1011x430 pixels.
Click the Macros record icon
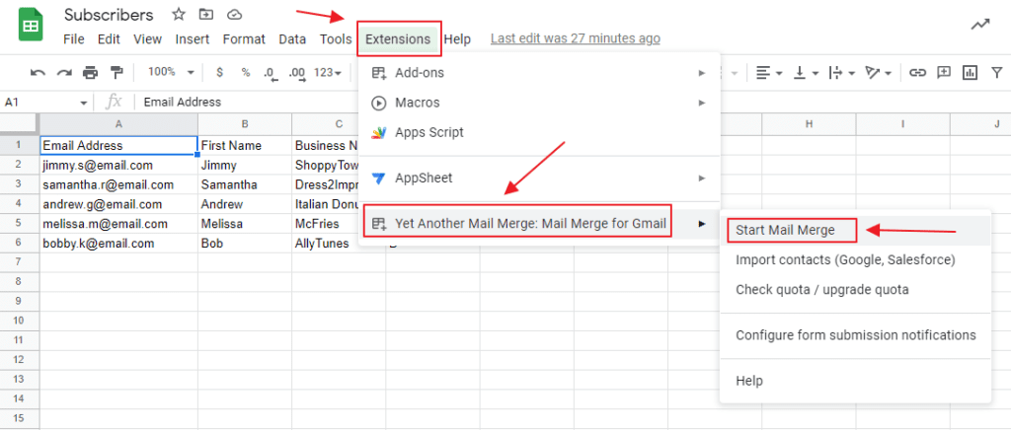[x=378, y=103]
